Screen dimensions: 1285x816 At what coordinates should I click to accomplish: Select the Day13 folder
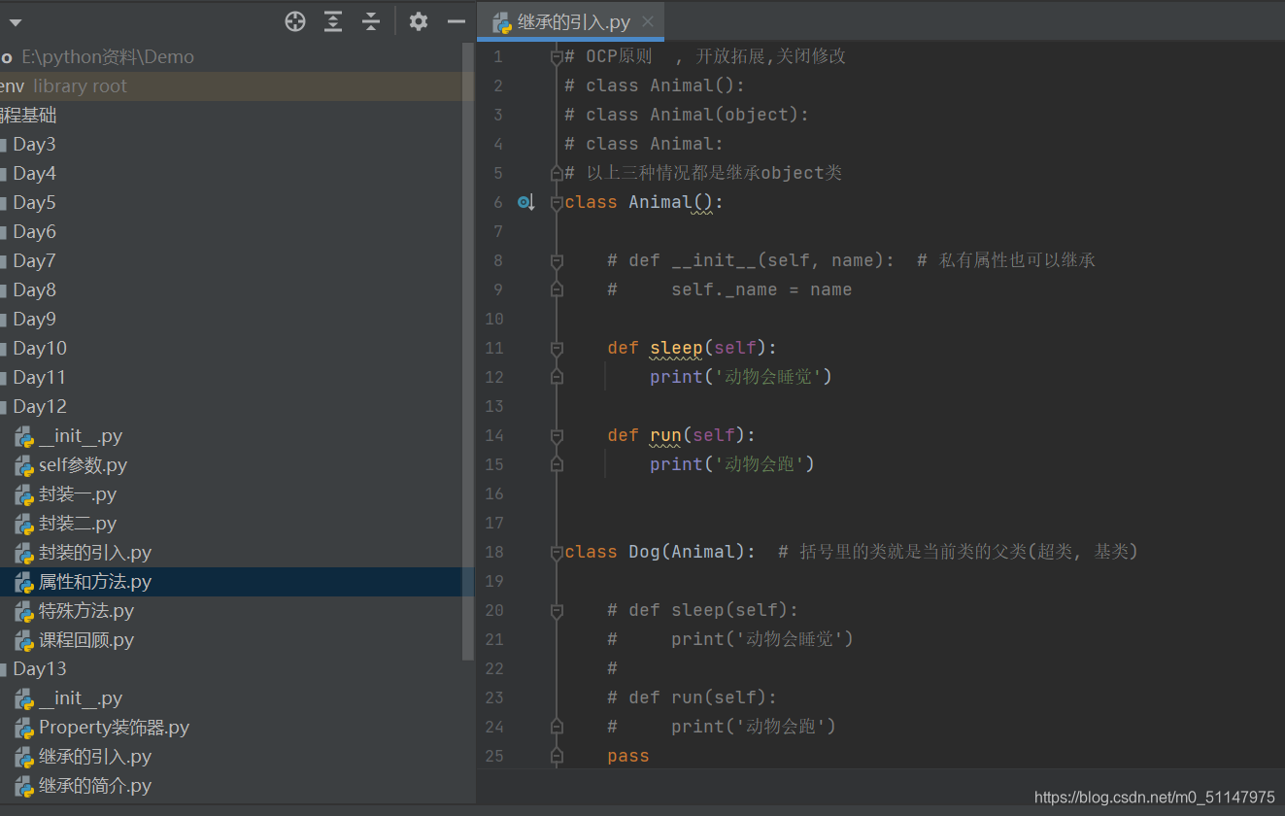[x=40, y=669]
